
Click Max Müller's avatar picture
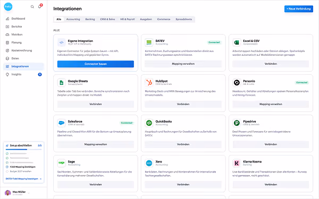coord(8,193)
